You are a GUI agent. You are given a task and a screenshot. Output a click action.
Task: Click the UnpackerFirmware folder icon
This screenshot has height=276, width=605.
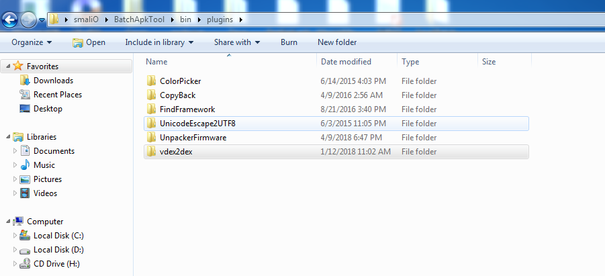151,138
